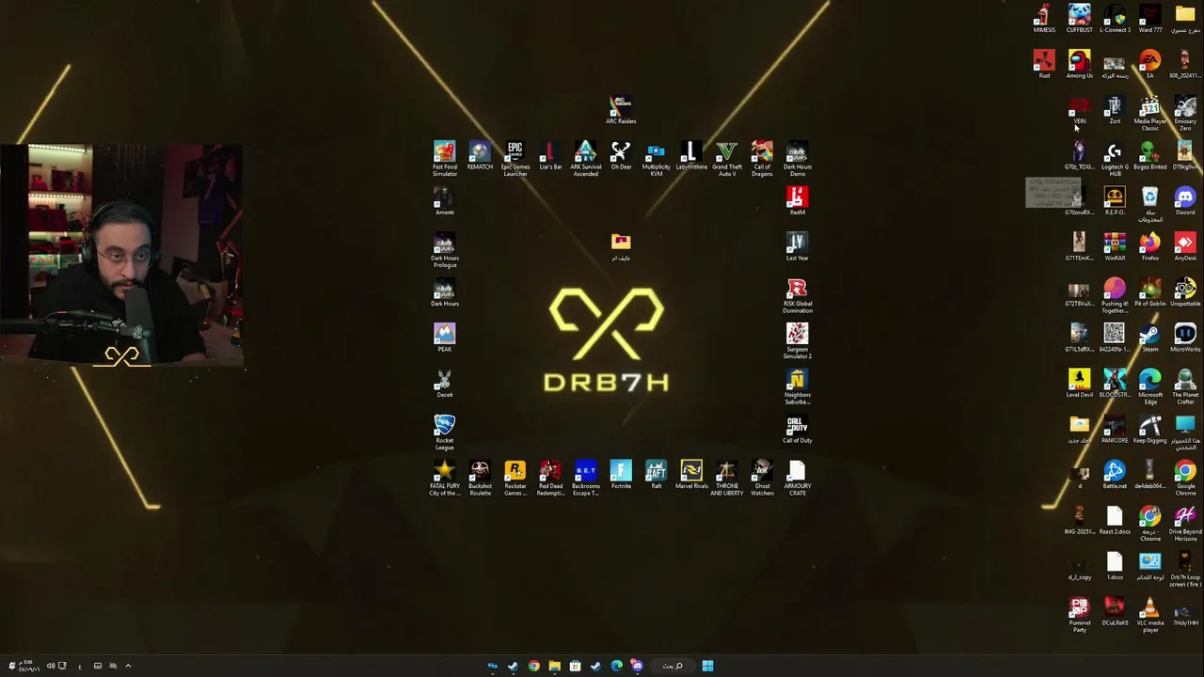1204x677 pixels.
Task: Select RISK Global Domination icon
Action: 797,296
